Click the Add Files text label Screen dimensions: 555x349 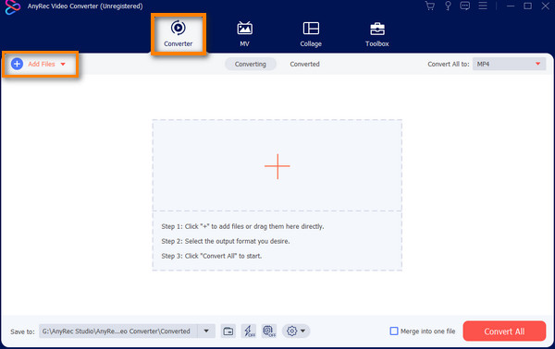42,64
